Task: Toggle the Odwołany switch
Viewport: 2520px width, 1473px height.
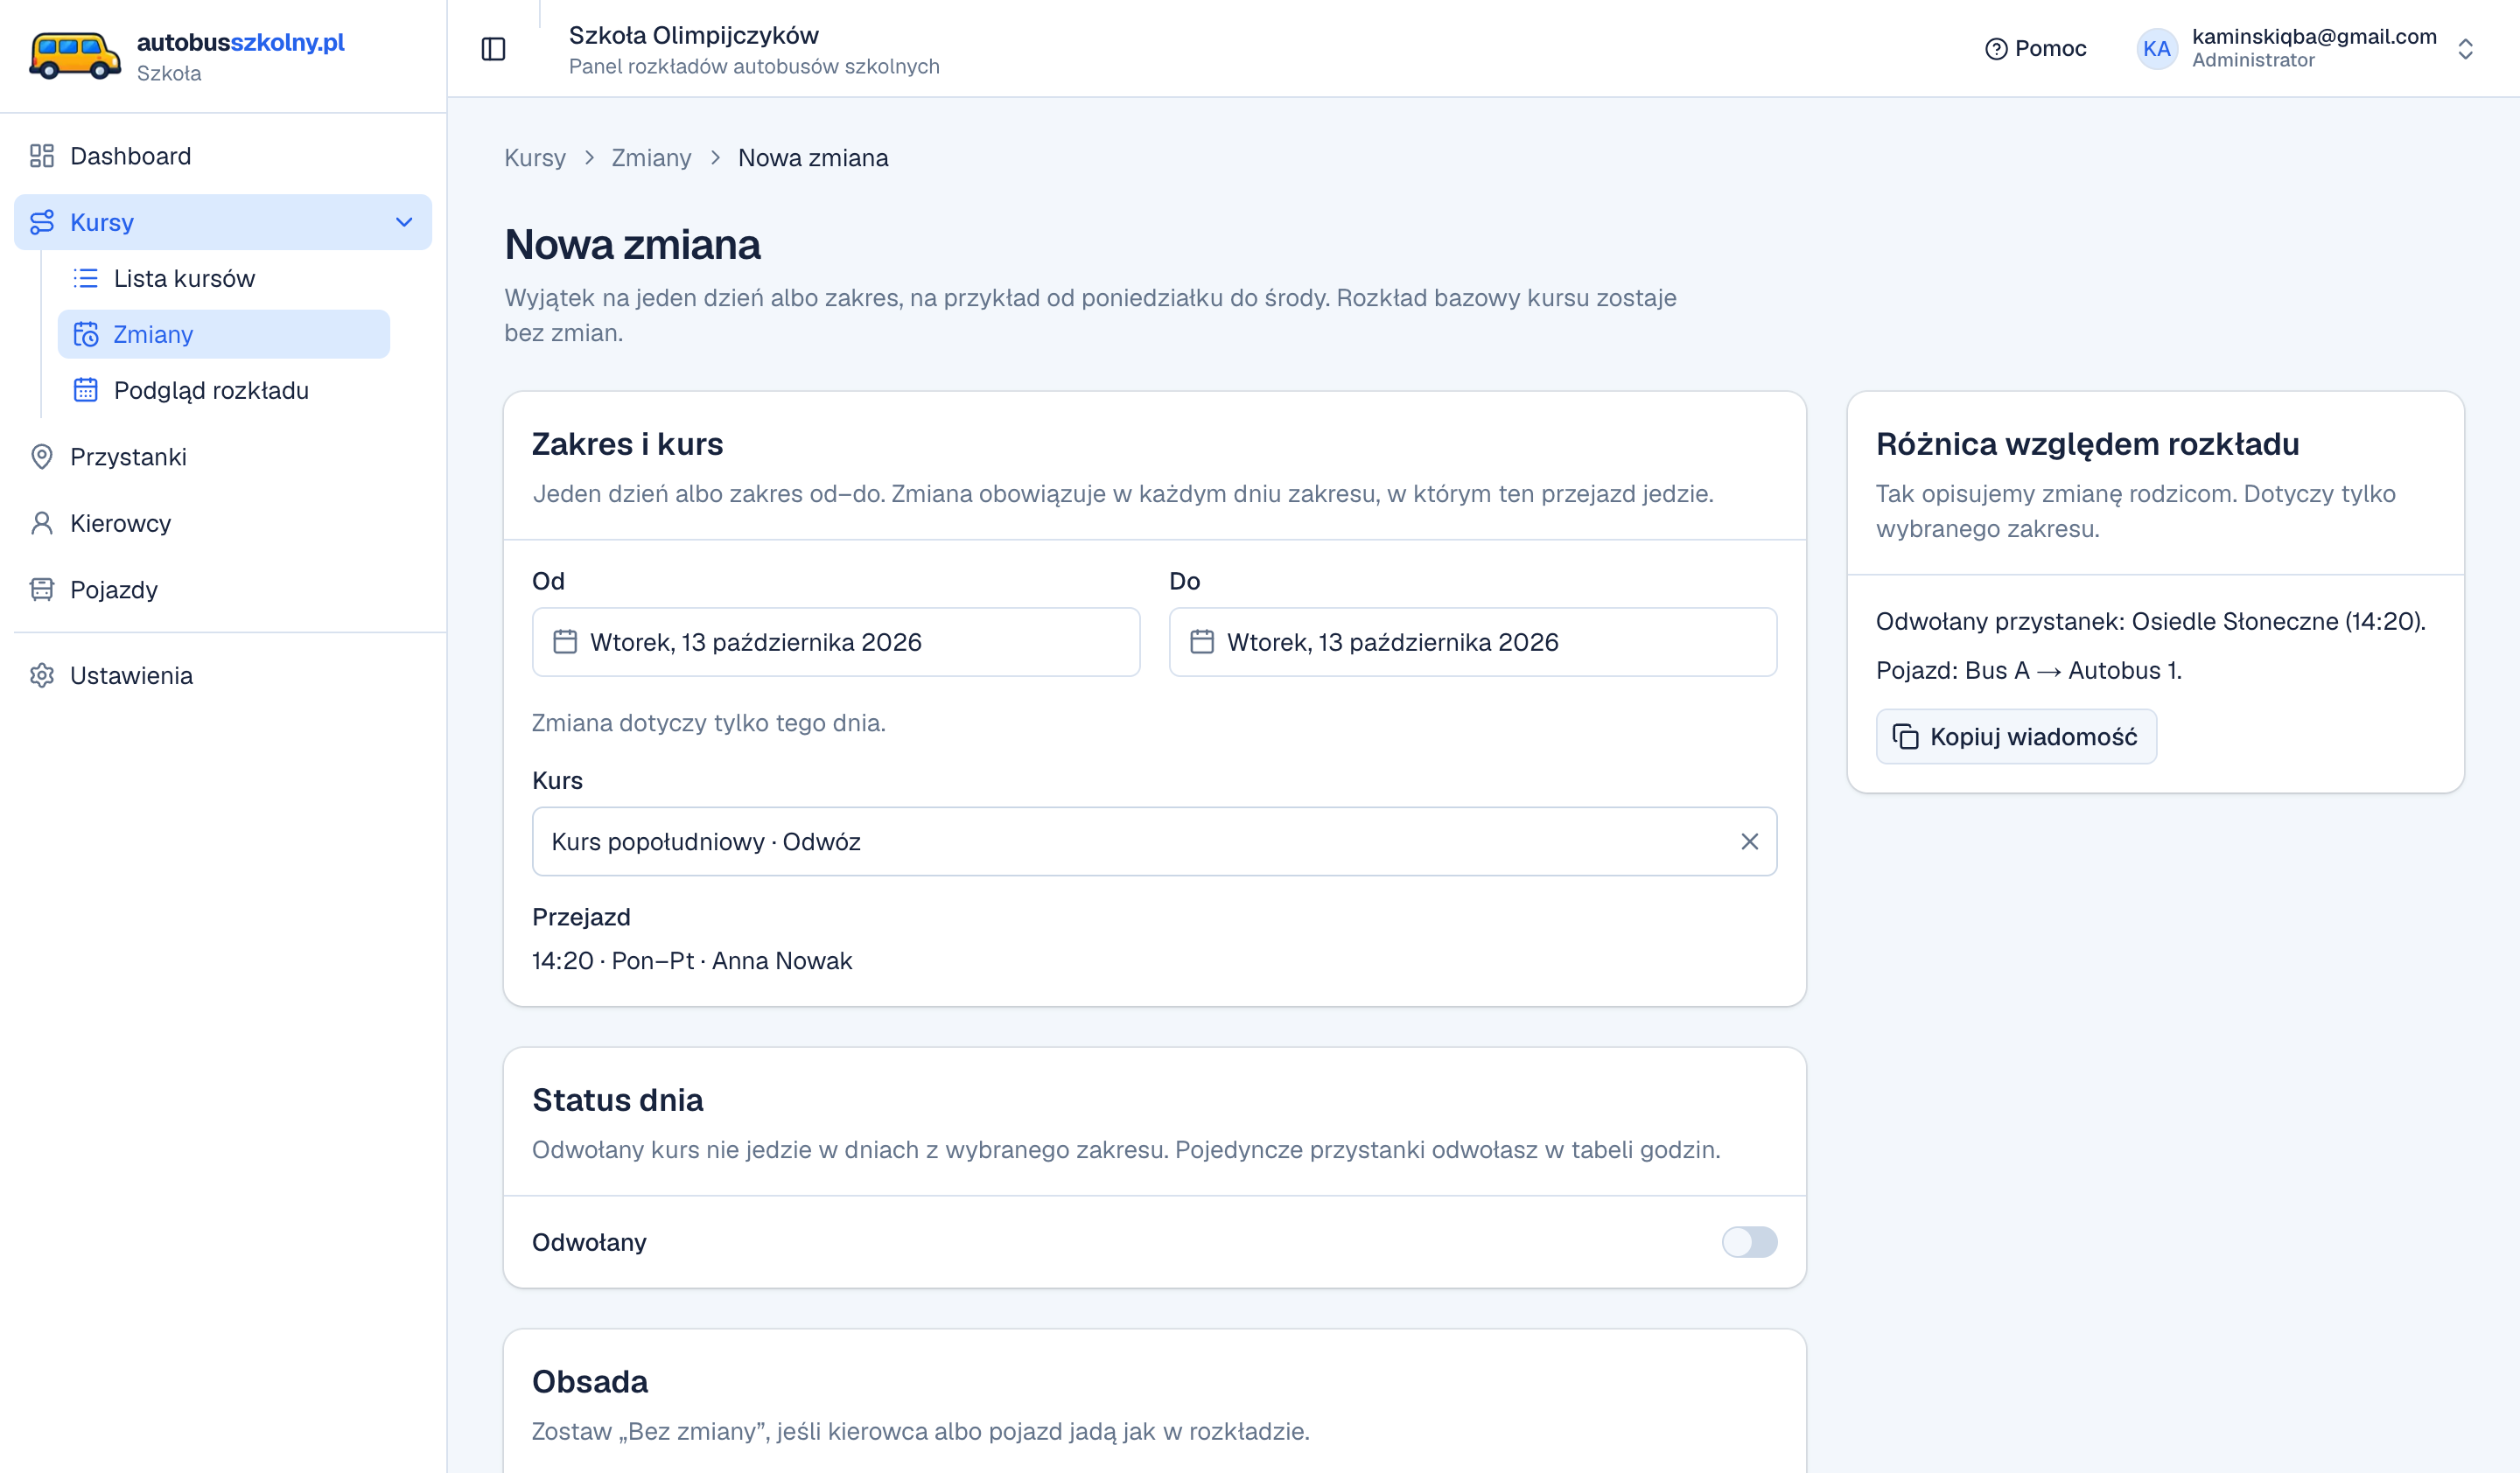Action: click(1749, 1242)
